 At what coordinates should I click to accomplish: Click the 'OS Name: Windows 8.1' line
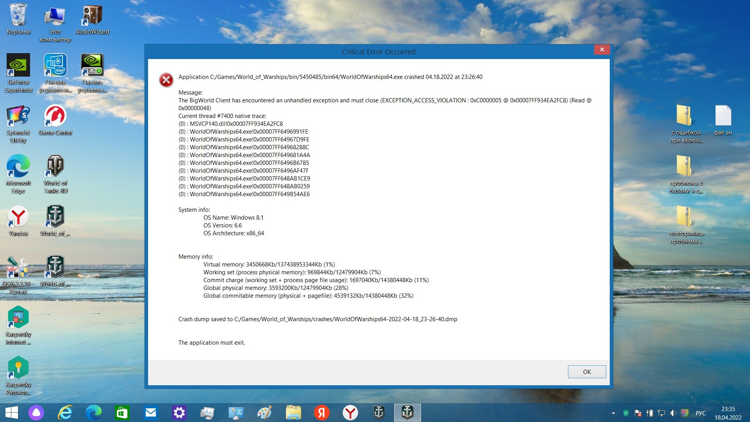[233, 218]
